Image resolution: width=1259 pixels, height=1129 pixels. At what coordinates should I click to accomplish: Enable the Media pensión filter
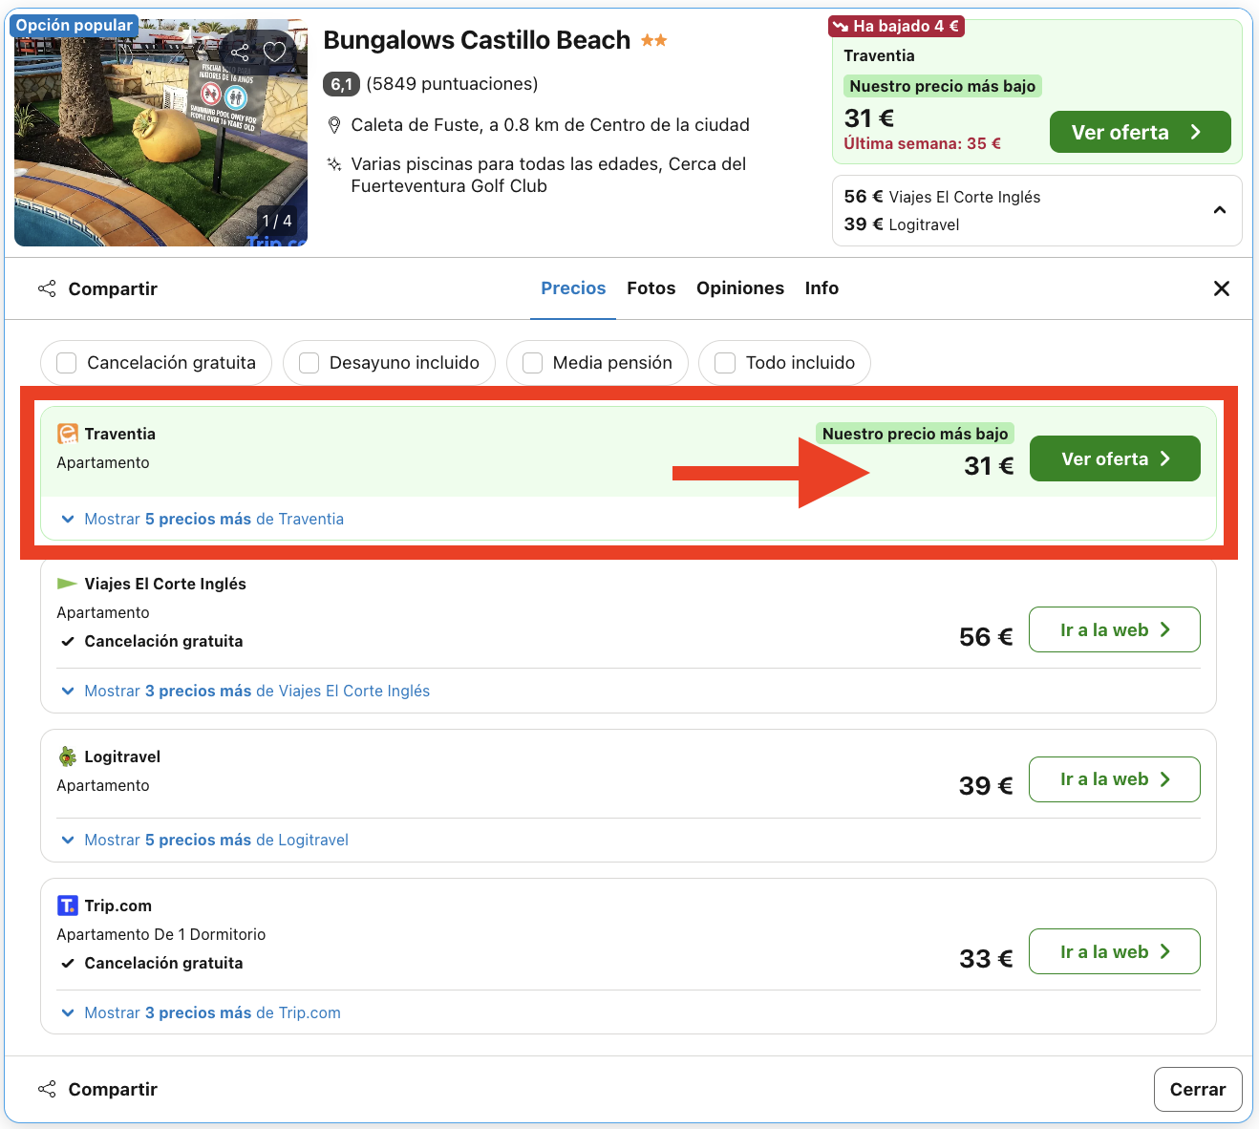[532, 363]
